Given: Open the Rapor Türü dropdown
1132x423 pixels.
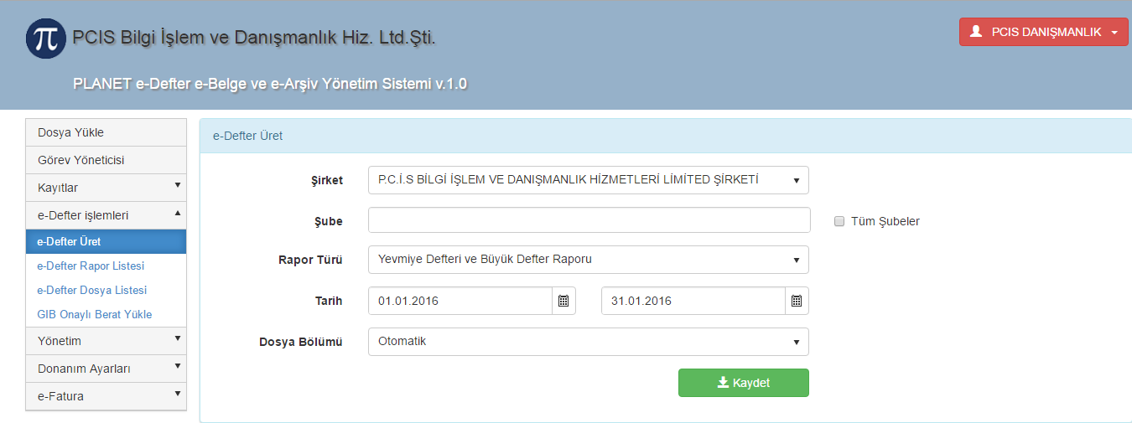Looking at the screenshot, I should (589, 260).
